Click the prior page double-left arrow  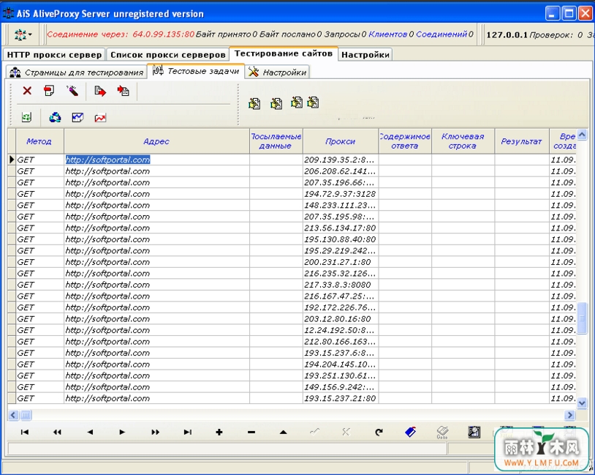pyautogui.click(x=57, y=432)
